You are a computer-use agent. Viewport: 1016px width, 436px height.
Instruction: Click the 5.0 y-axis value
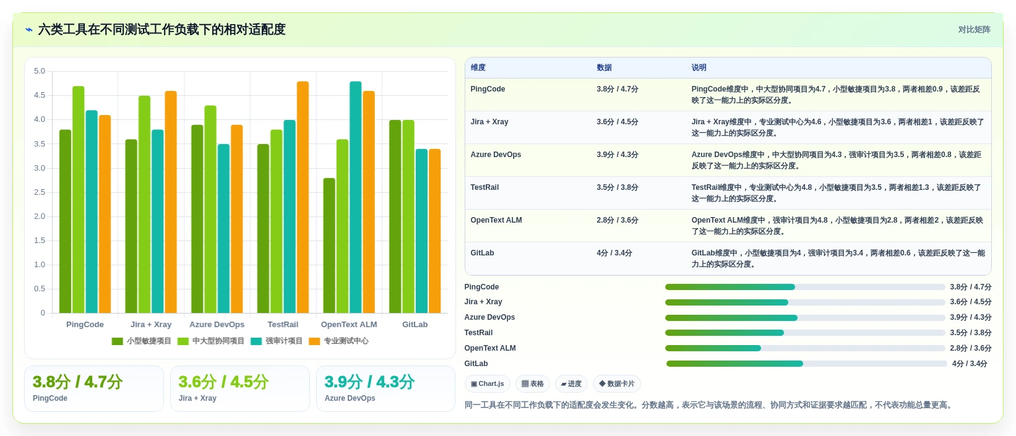tap(40, 71)
